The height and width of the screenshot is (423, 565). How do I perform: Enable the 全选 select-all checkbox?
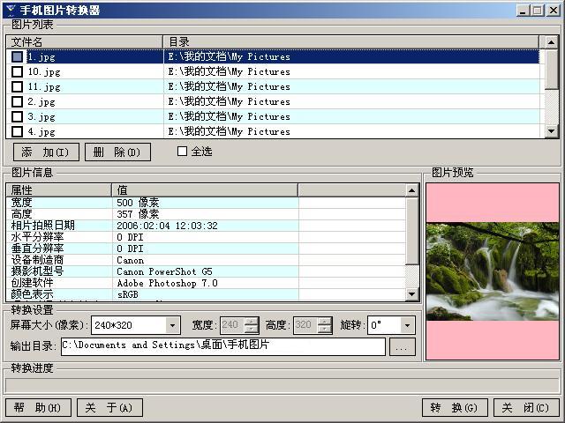point(183,152)
